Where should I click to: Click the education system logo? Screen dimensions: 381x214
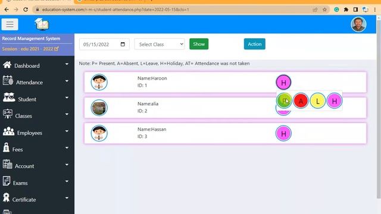tap(42, 24)
